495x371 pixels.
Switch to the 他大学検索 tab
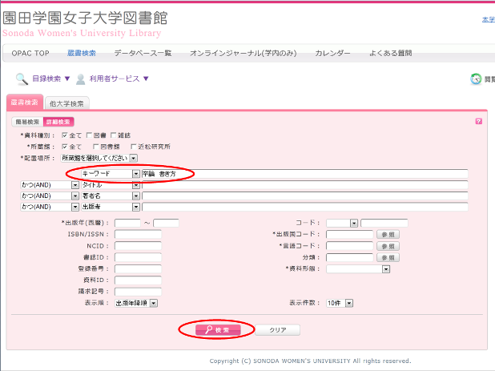pyautogui.click(x=67, y=103)
